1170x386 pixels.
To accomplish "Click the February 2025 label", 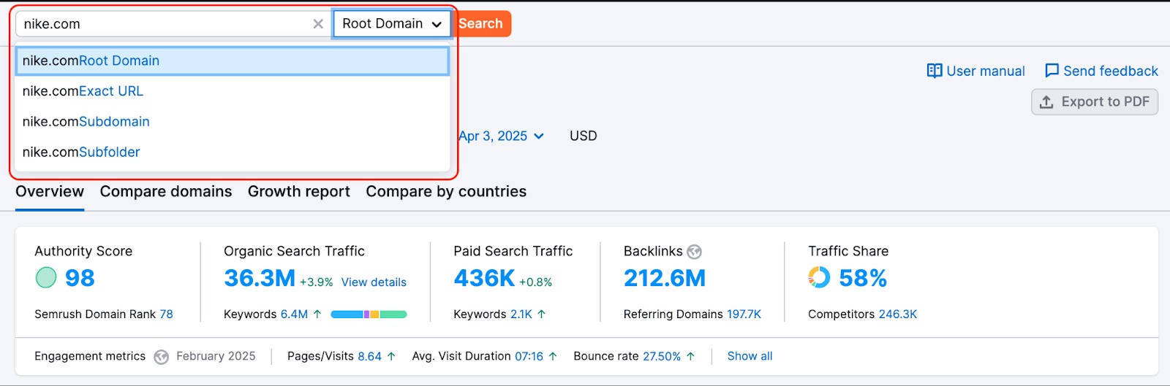I will [x=216, y=356].
